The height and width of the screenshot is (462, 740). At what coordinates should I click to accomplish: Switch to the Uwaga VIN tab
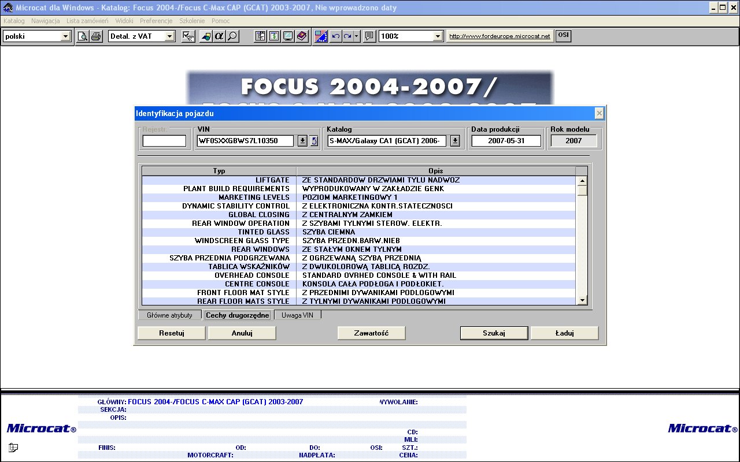[x=297, y=315]
